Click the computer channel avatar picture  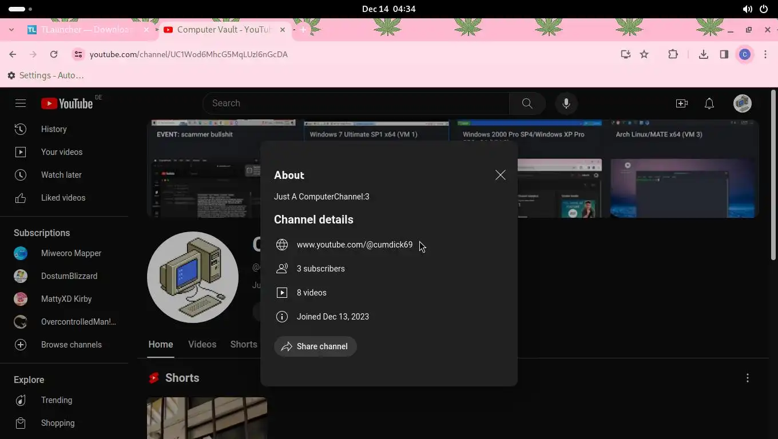tap(193, 277)
